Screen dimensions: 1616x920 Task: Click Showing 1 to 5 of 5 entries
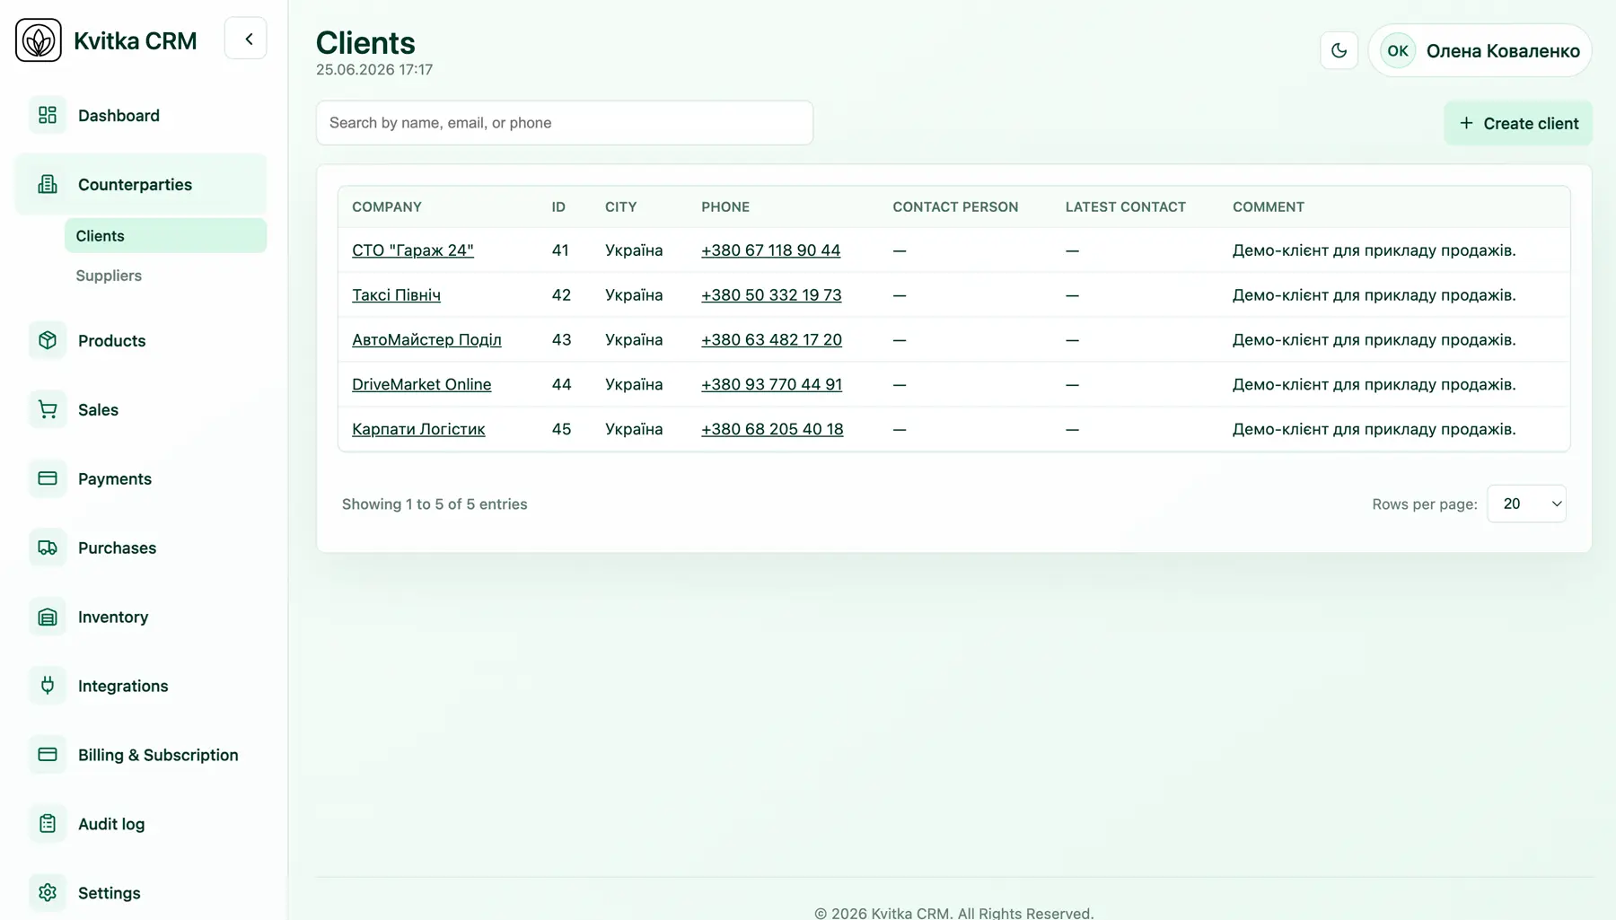pos(435,504)
